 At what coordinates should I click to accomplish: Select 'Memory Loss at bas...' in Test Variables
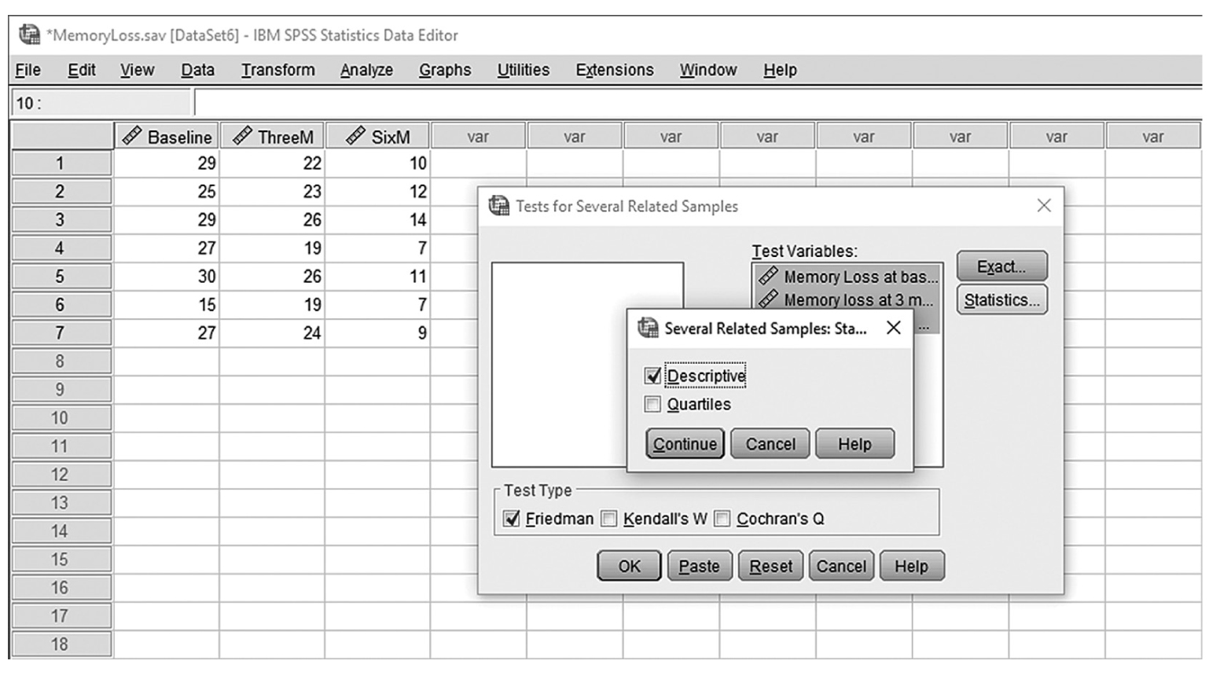[847, 277]
